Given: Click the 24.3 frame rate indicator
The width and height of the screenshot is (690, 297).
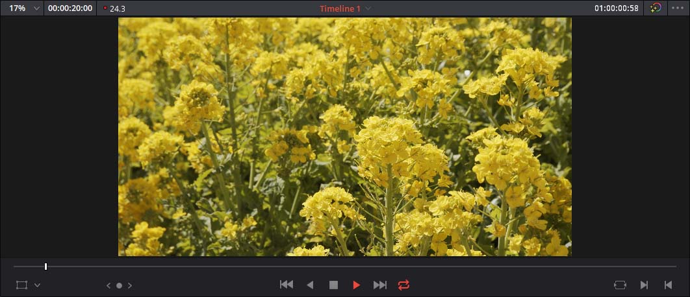Looking at the screenshot, I should (x=114, y=8).
